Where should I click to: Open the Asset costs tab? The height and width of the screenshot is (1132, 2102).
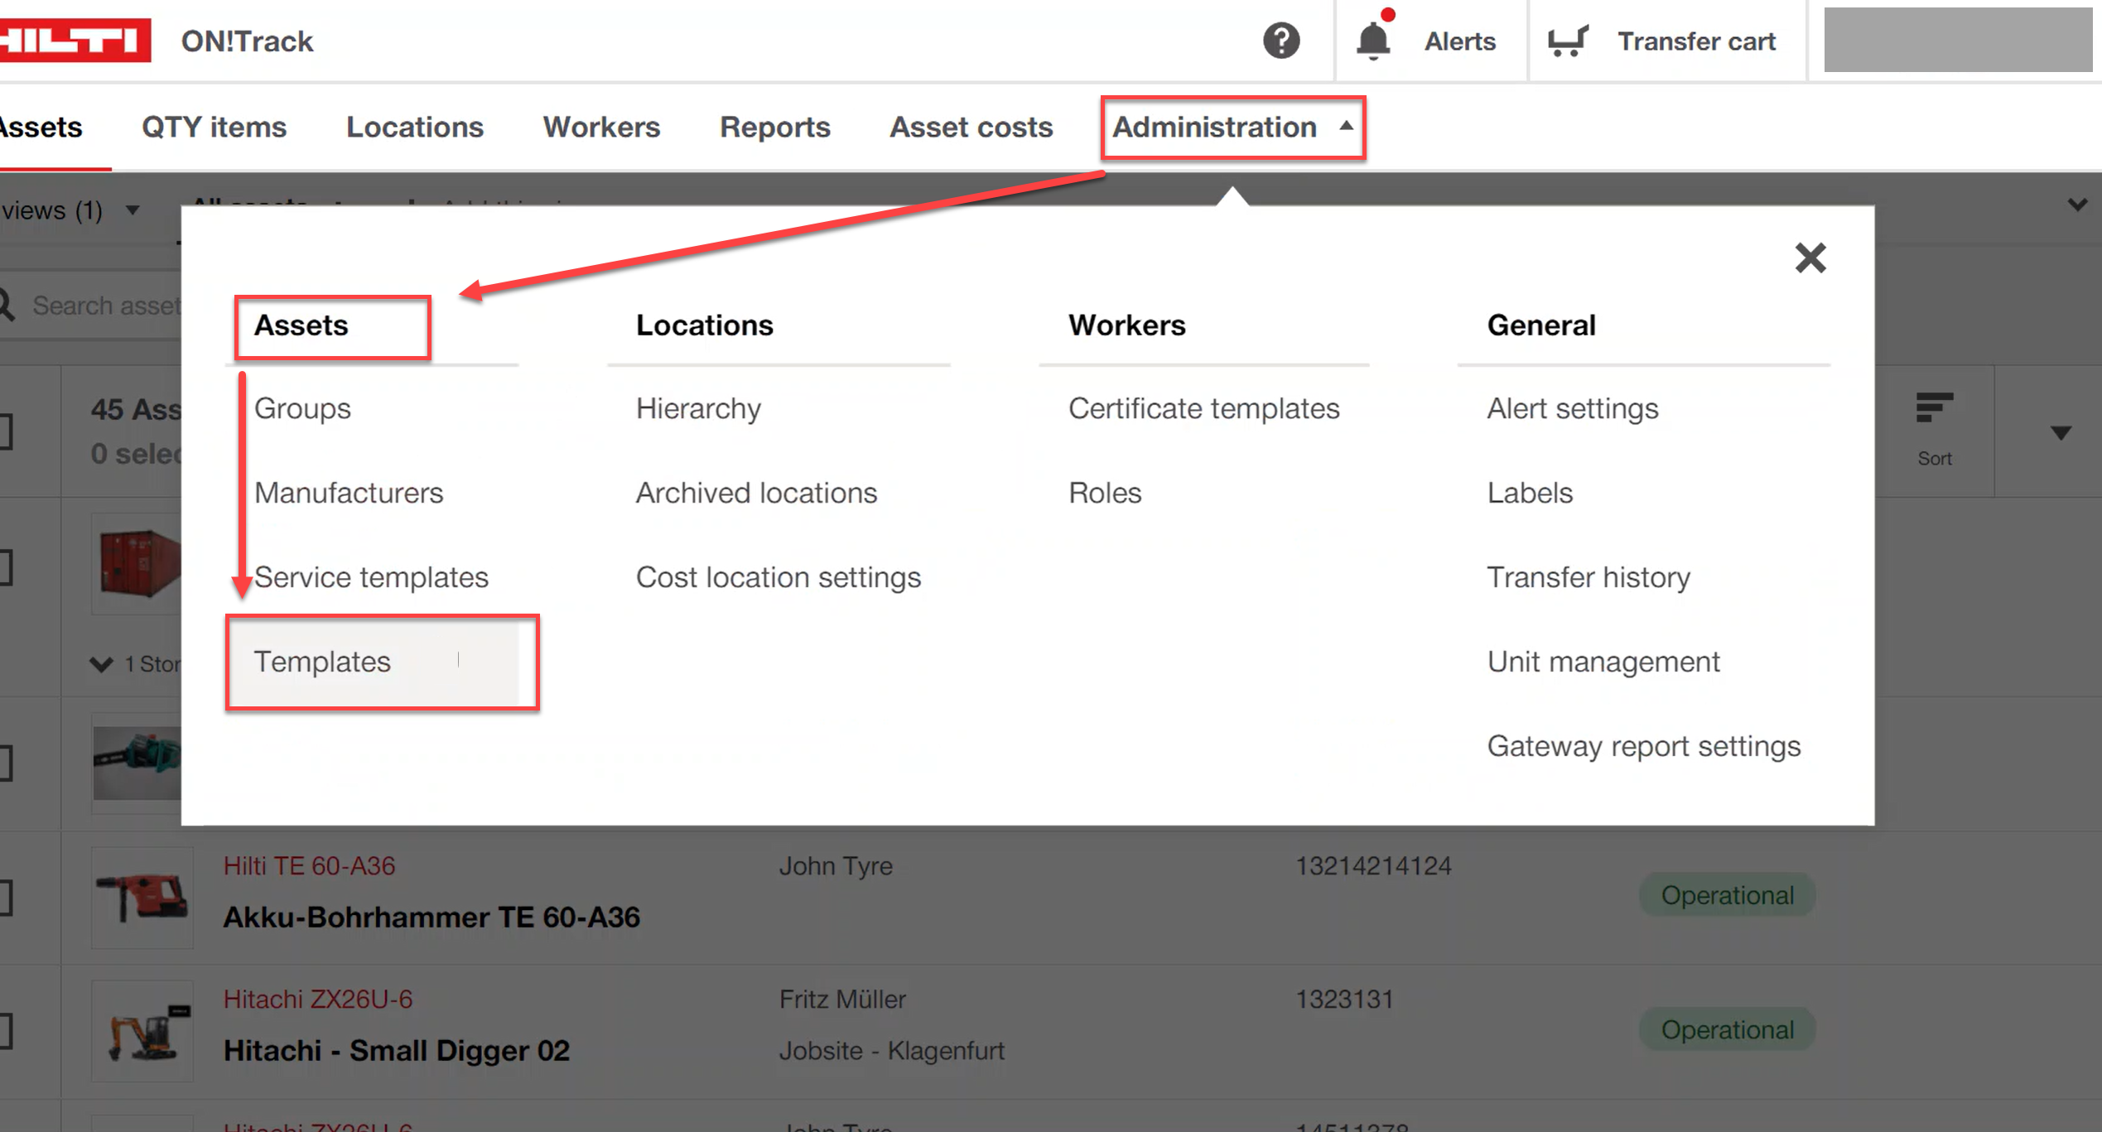pos(971,127)
